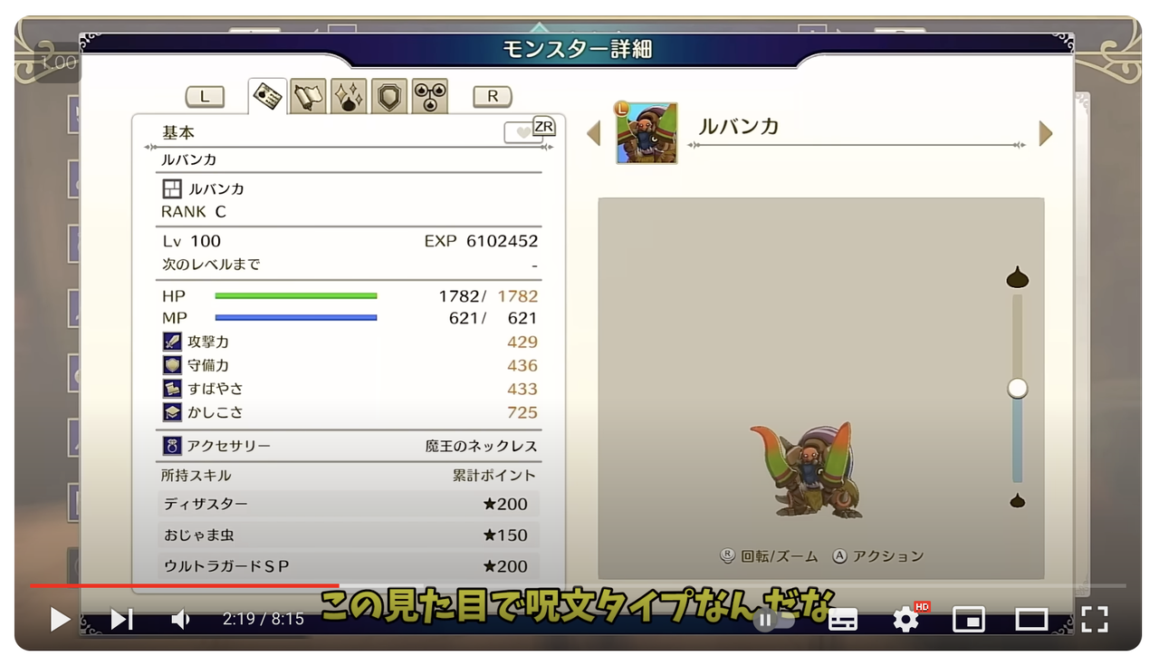Click the ルバンカ monster portrait

tap(647, 132)
